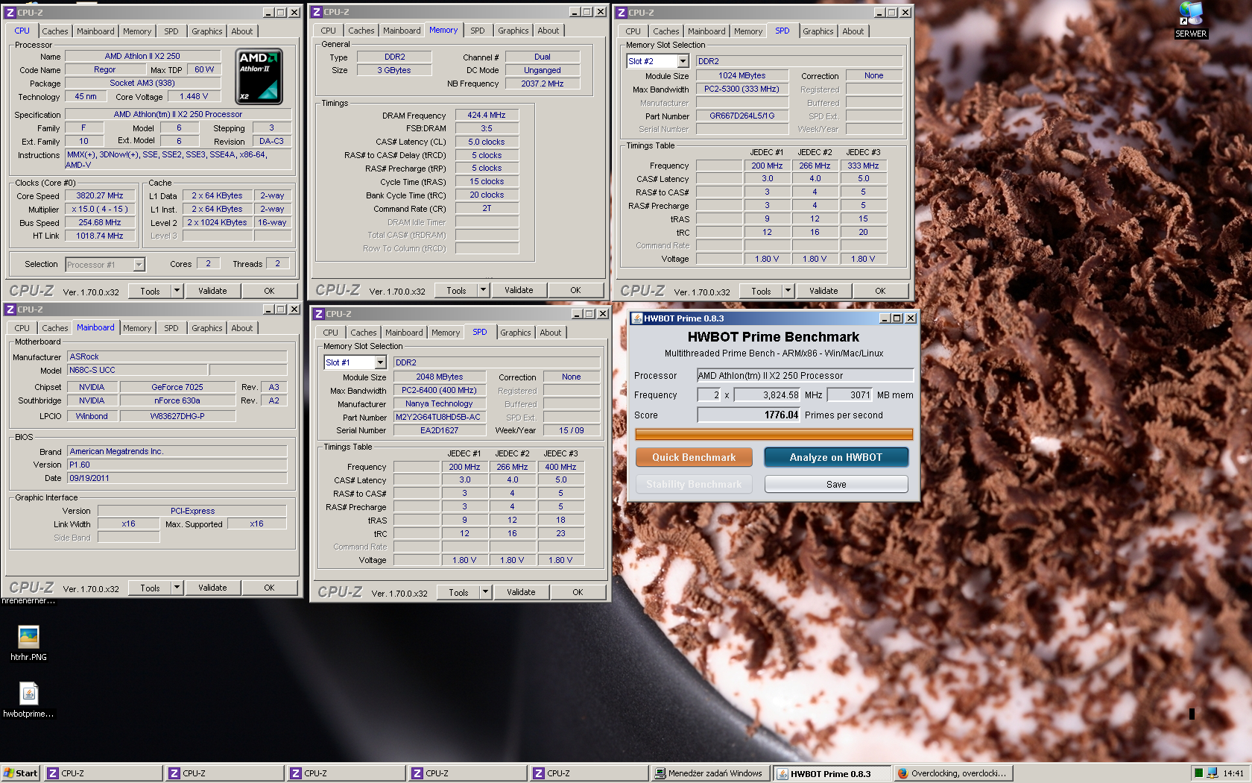Open Graphics tab in Memory tab window

coord(513,31)
